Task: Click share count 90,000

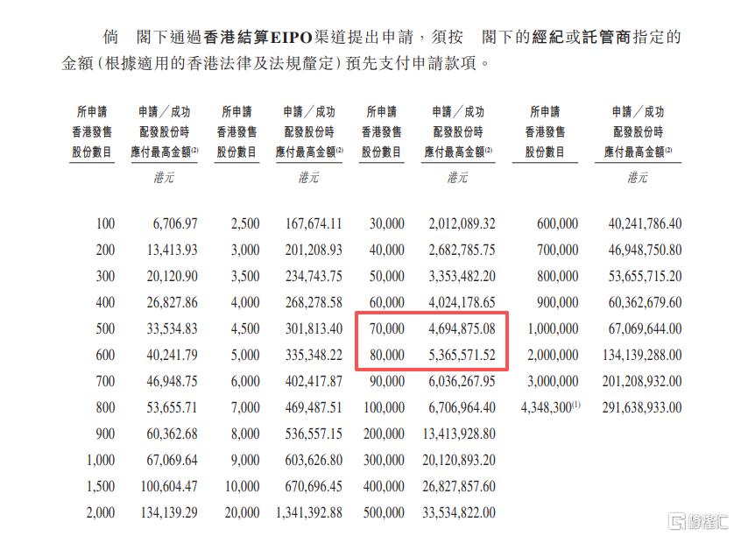Action: click(x=386, y=381)
